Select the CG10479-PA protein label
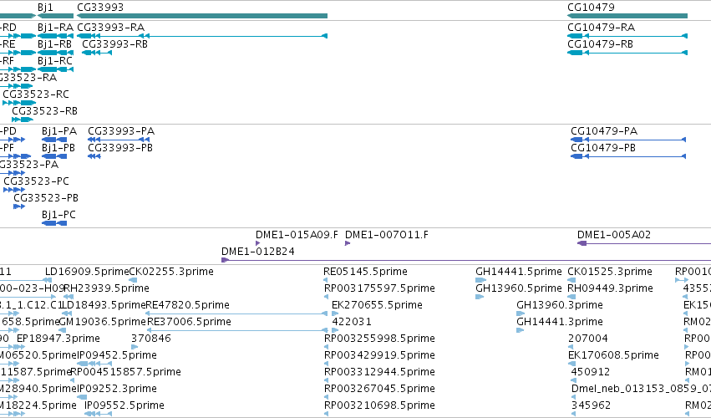The width and height of the screenshot is (711, 418). (604, 131)
